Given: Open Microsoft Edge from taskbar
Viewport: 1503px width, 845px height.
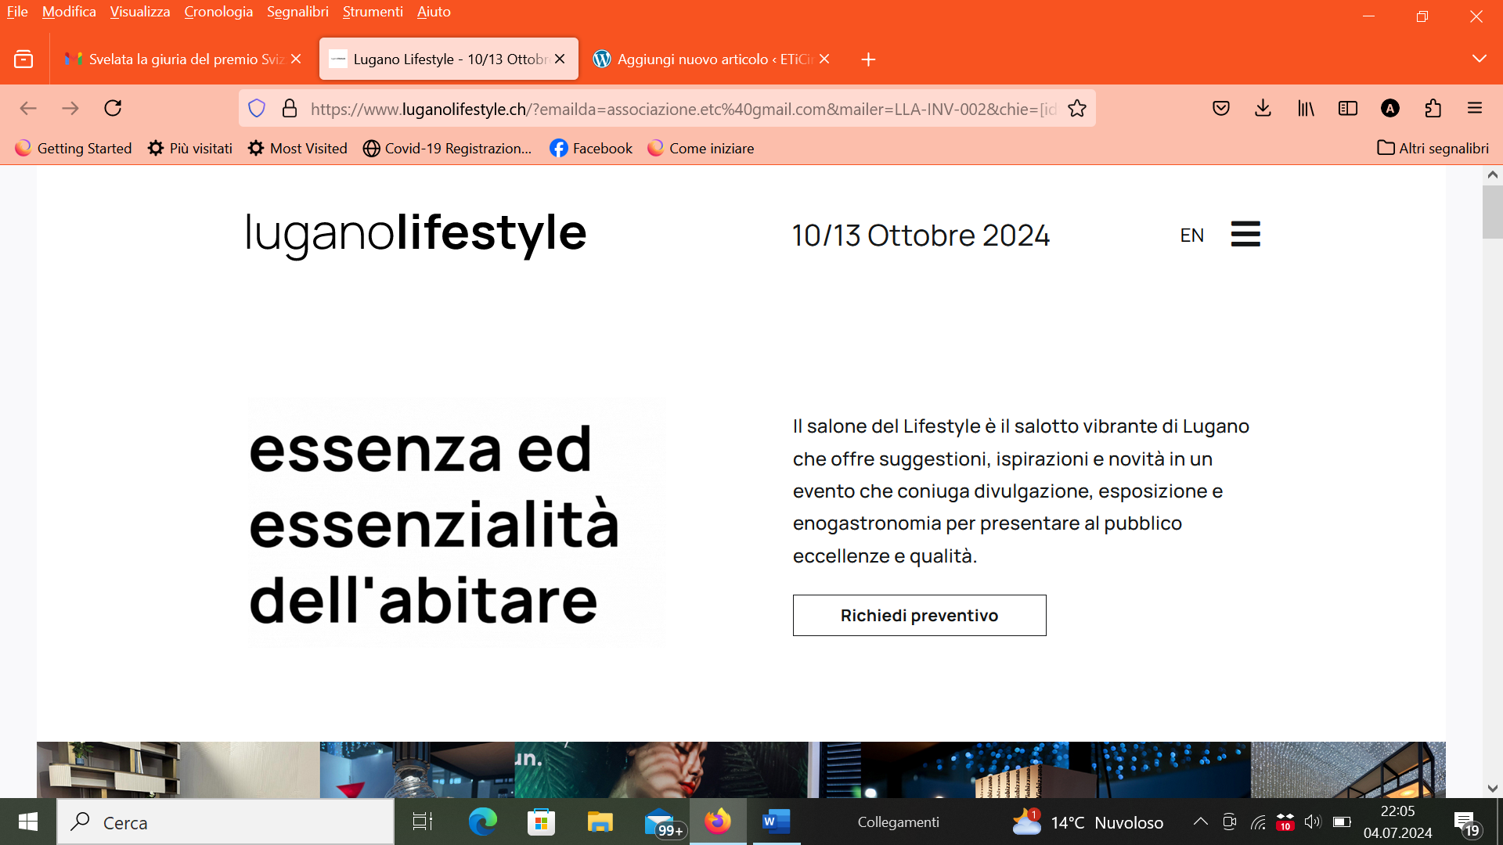Looking at the screenshot, I should (482, 822).
